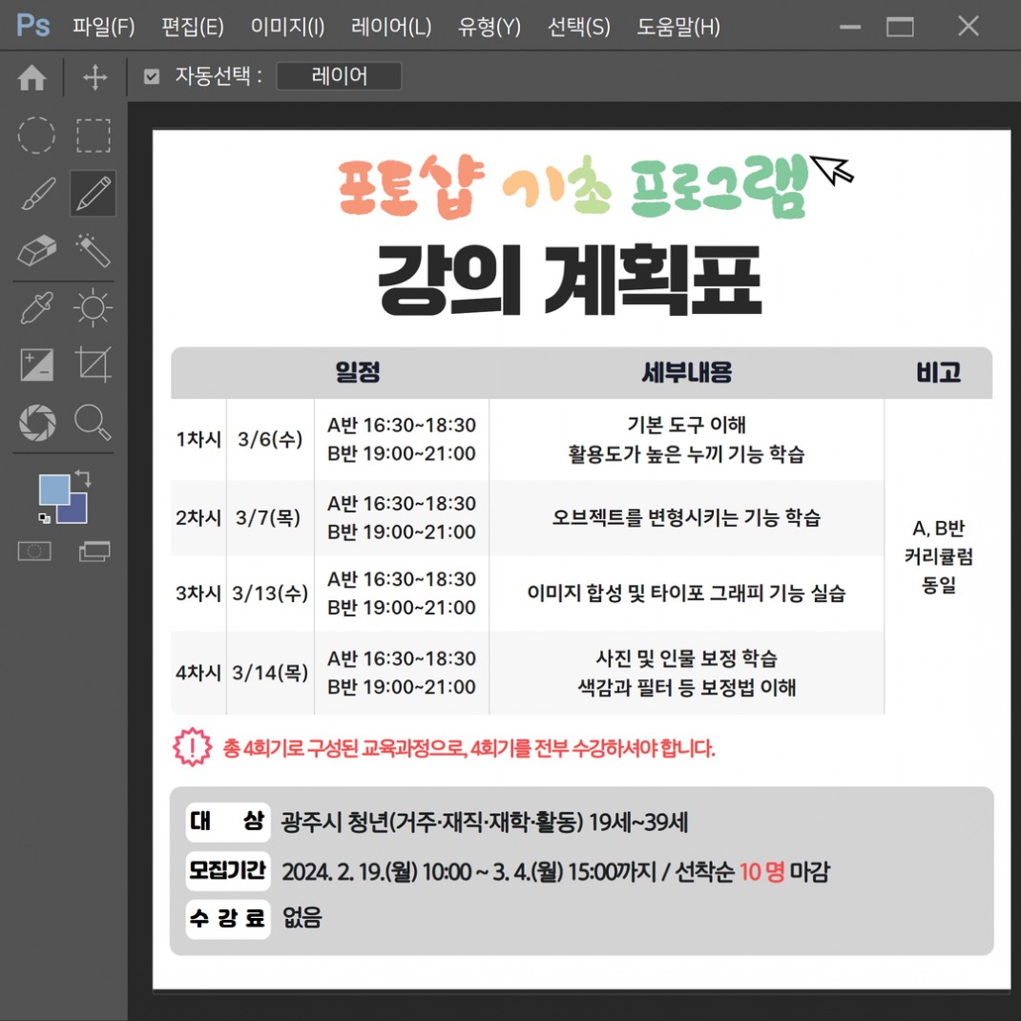This screenshot has height=1021, width=1021.
Task: Click the 1차시 row label
Action: click(x=198, y=439)
